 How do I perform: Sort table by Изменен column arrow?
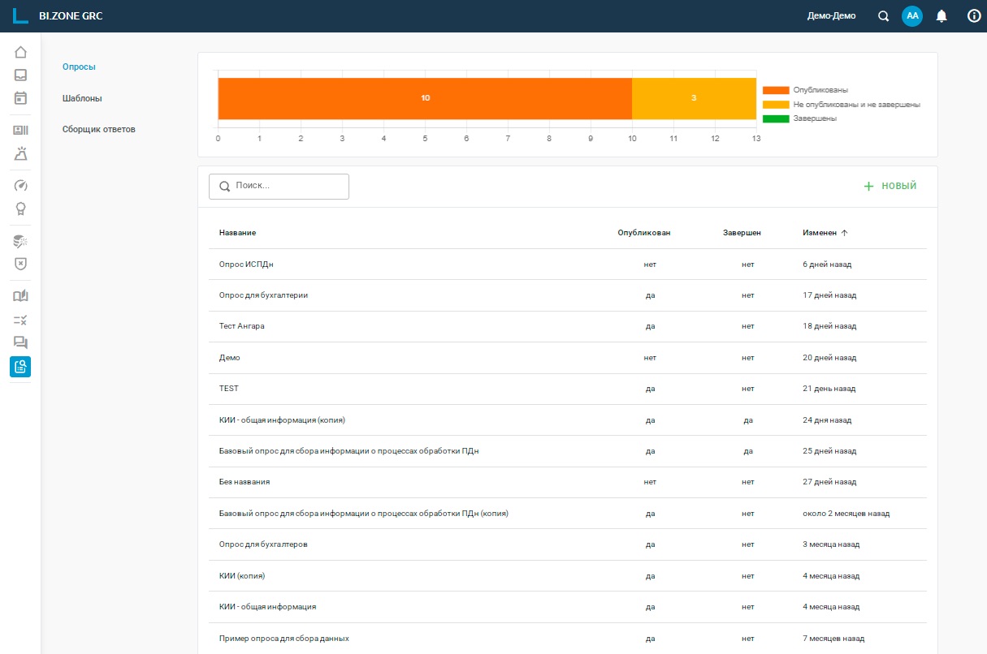844,233
